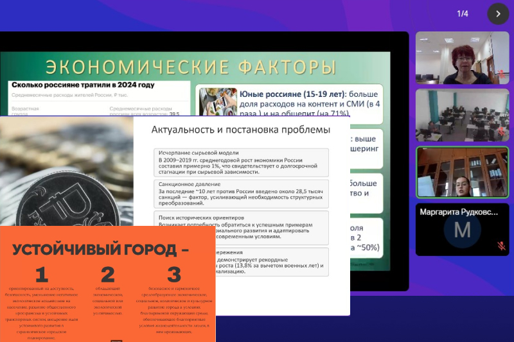This screenshot has height=342, width=514.
Task: Click muted mic icon on Маргарита's tile
Action: tap(501, 246)
